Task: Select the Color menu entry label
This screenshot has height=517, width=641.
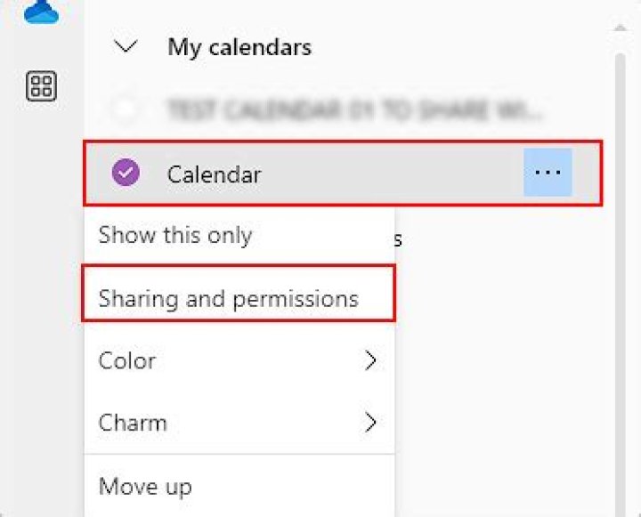Action: click(x=127, y=360)
